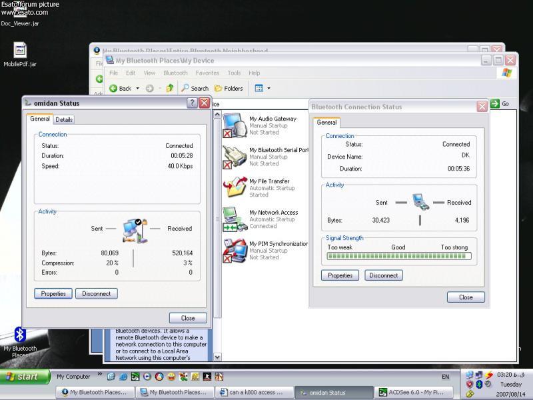Open the Help menu
This screenshot has height=400, width=533.
[255, 73]
